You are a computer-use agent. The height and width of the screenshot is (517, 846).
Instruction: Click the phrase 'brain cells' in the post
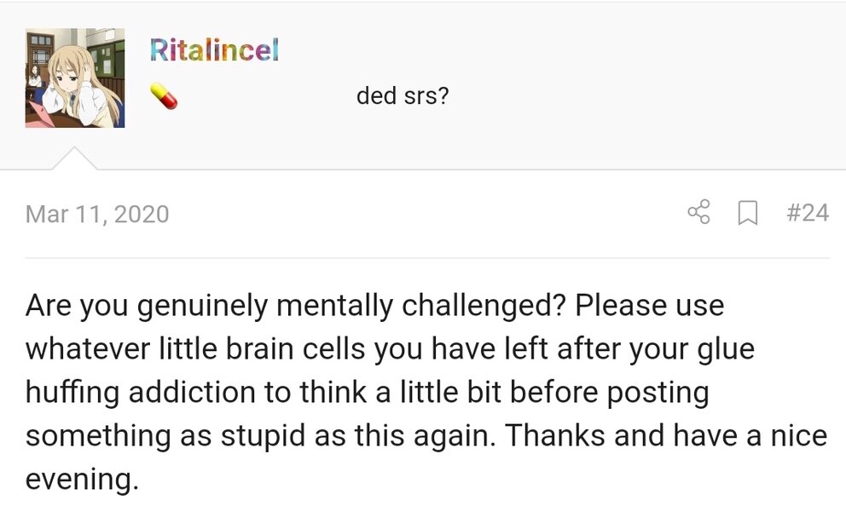[x=295, y=349]
